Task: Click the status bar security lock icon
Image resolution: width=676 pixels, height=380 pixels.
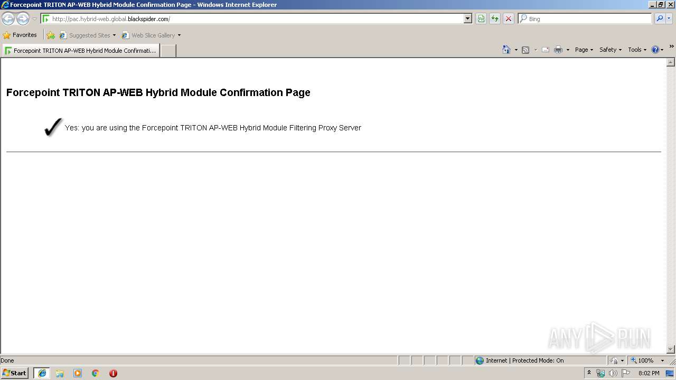Action: 614,360
